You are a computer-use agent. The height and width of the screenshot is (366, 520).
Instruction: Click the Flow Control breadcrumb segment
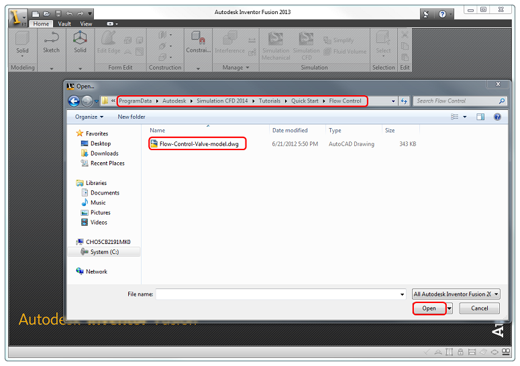[x=346, y=101]
